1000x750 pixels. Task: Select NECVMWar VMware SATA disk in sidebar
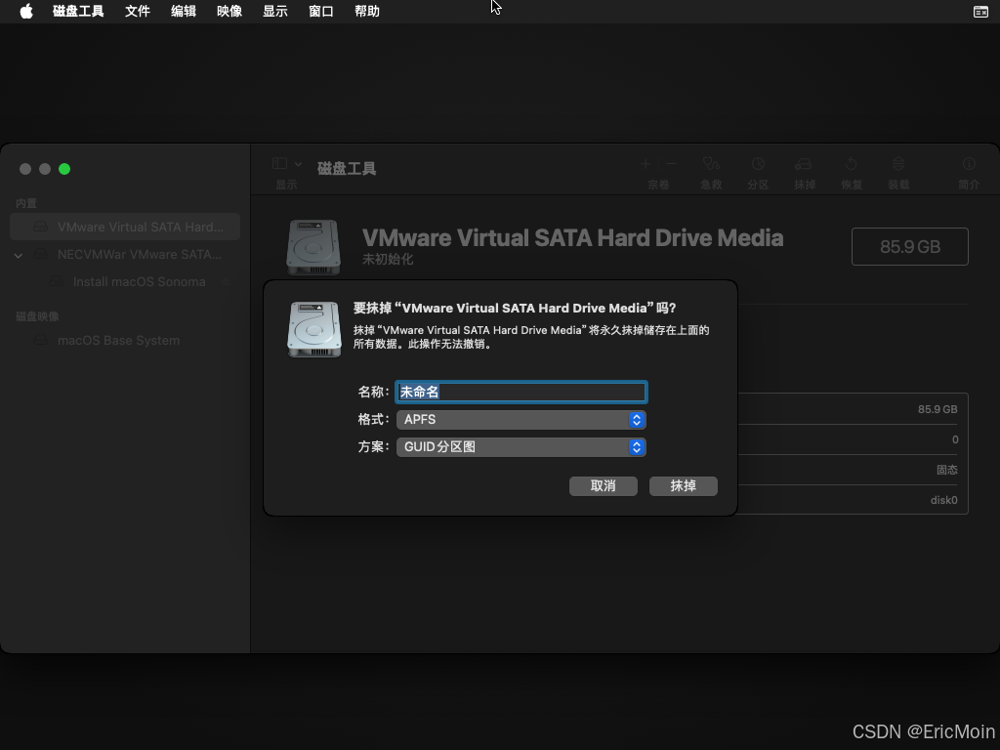[125, 255]
